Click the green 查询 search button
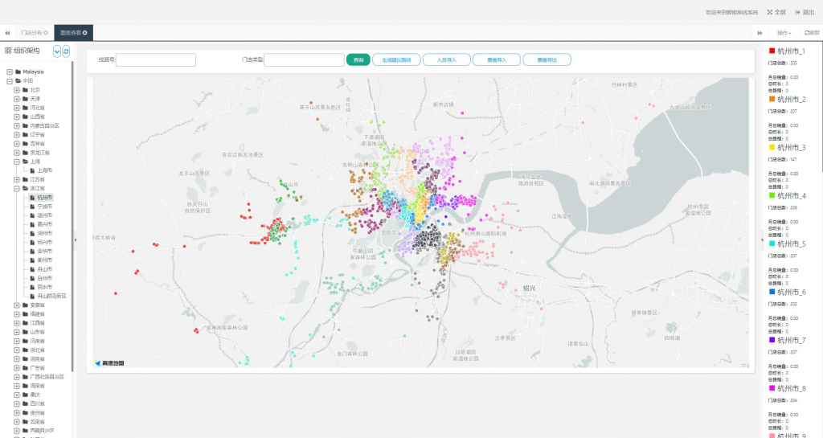Screen dimensions: 823x438 click(x=358, y=59)
